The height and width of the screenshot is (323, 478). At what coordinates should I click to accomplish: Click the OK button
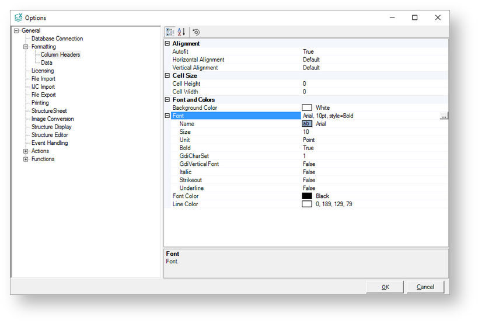(x=385, y=287)
